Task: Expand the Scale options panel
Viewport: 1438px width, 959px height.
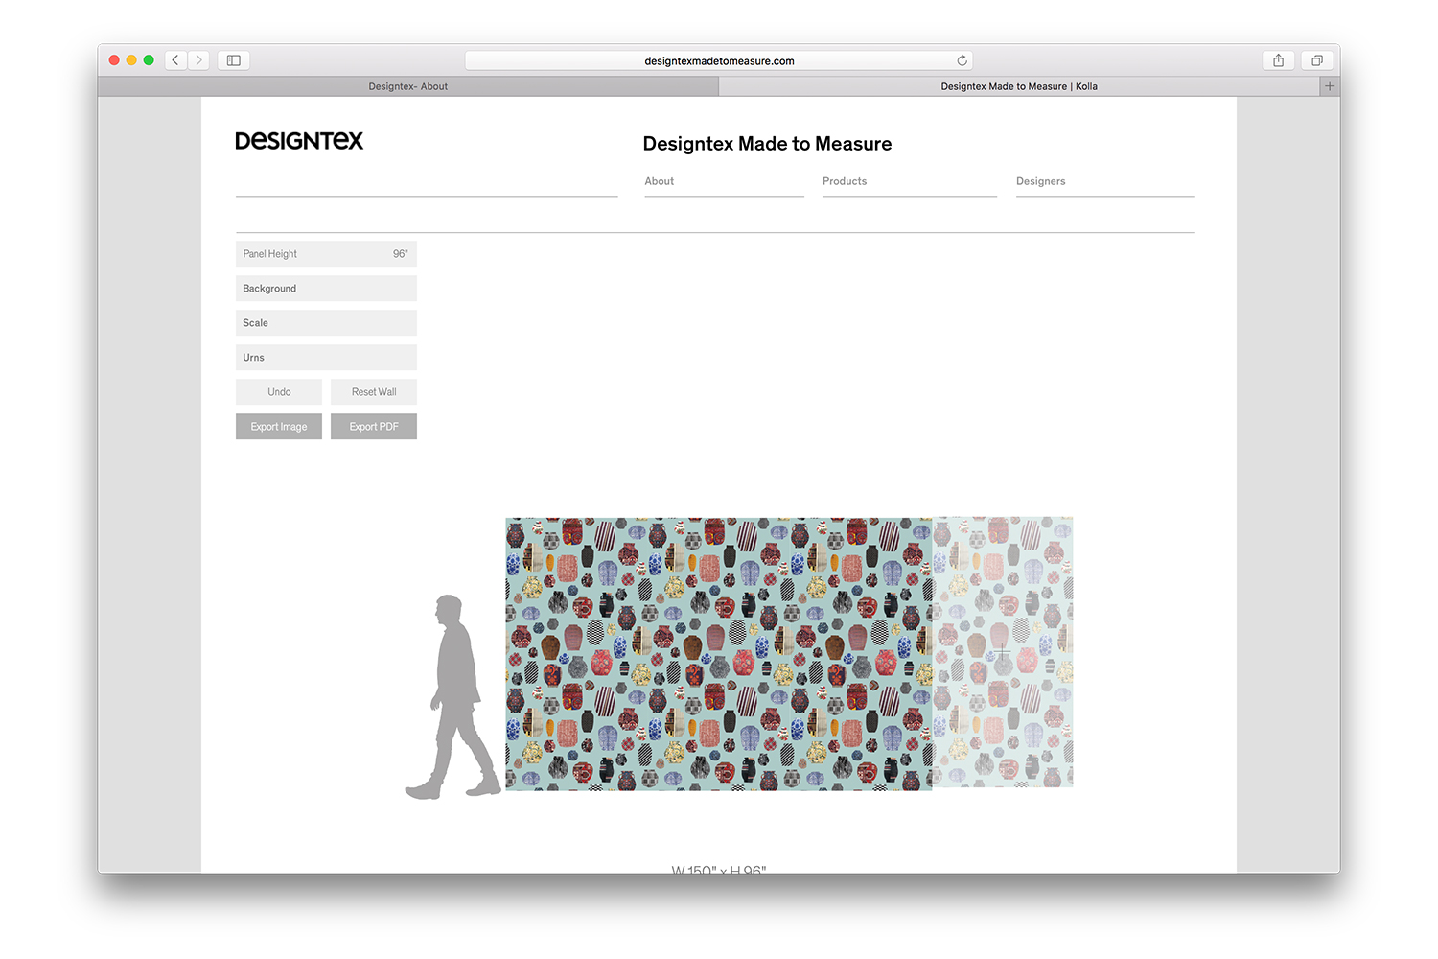Action: click(326, 323)
